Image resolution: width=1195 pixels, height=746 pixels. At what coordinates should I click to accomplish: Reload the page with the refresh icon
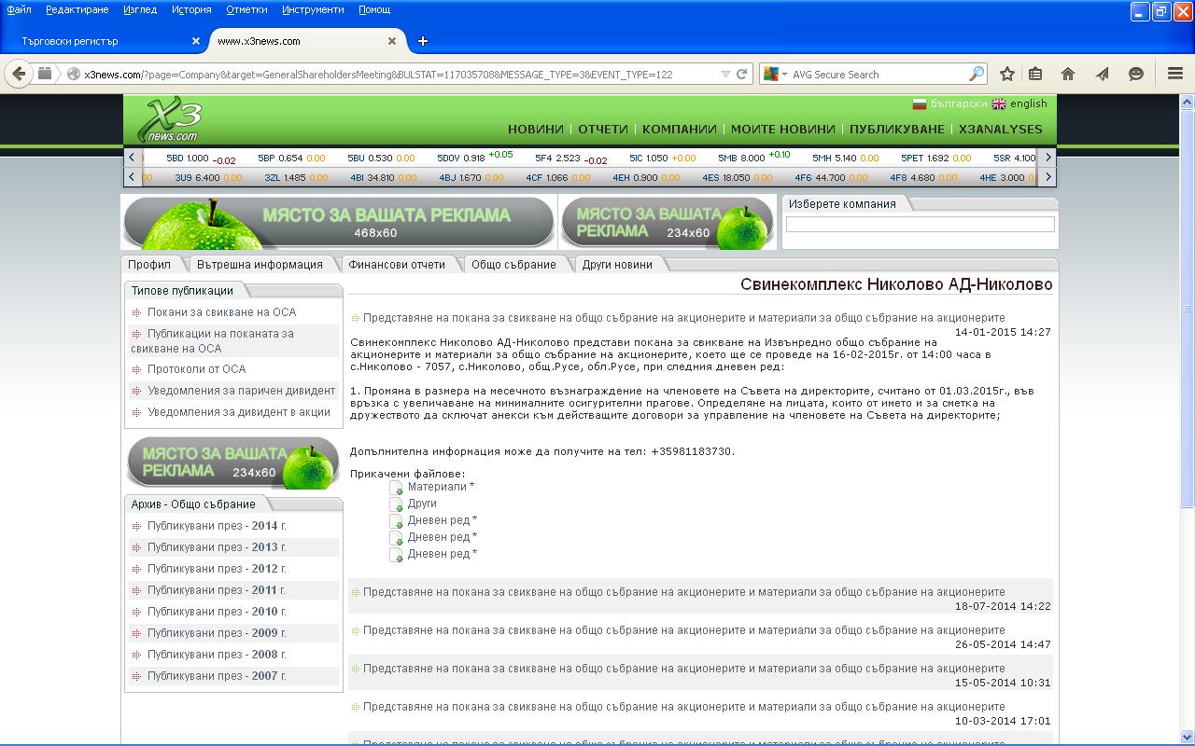pyautogui.click(x=742, y=74)
